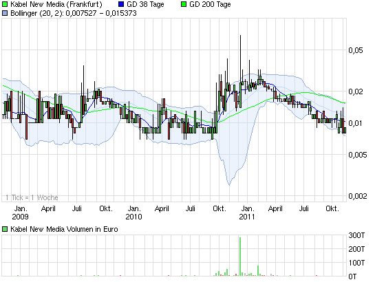Click the Jan. label above 2010
Image resolution: width=375 pixels, height=282 pixels.
pyautogui.click(x=134, y=208)
